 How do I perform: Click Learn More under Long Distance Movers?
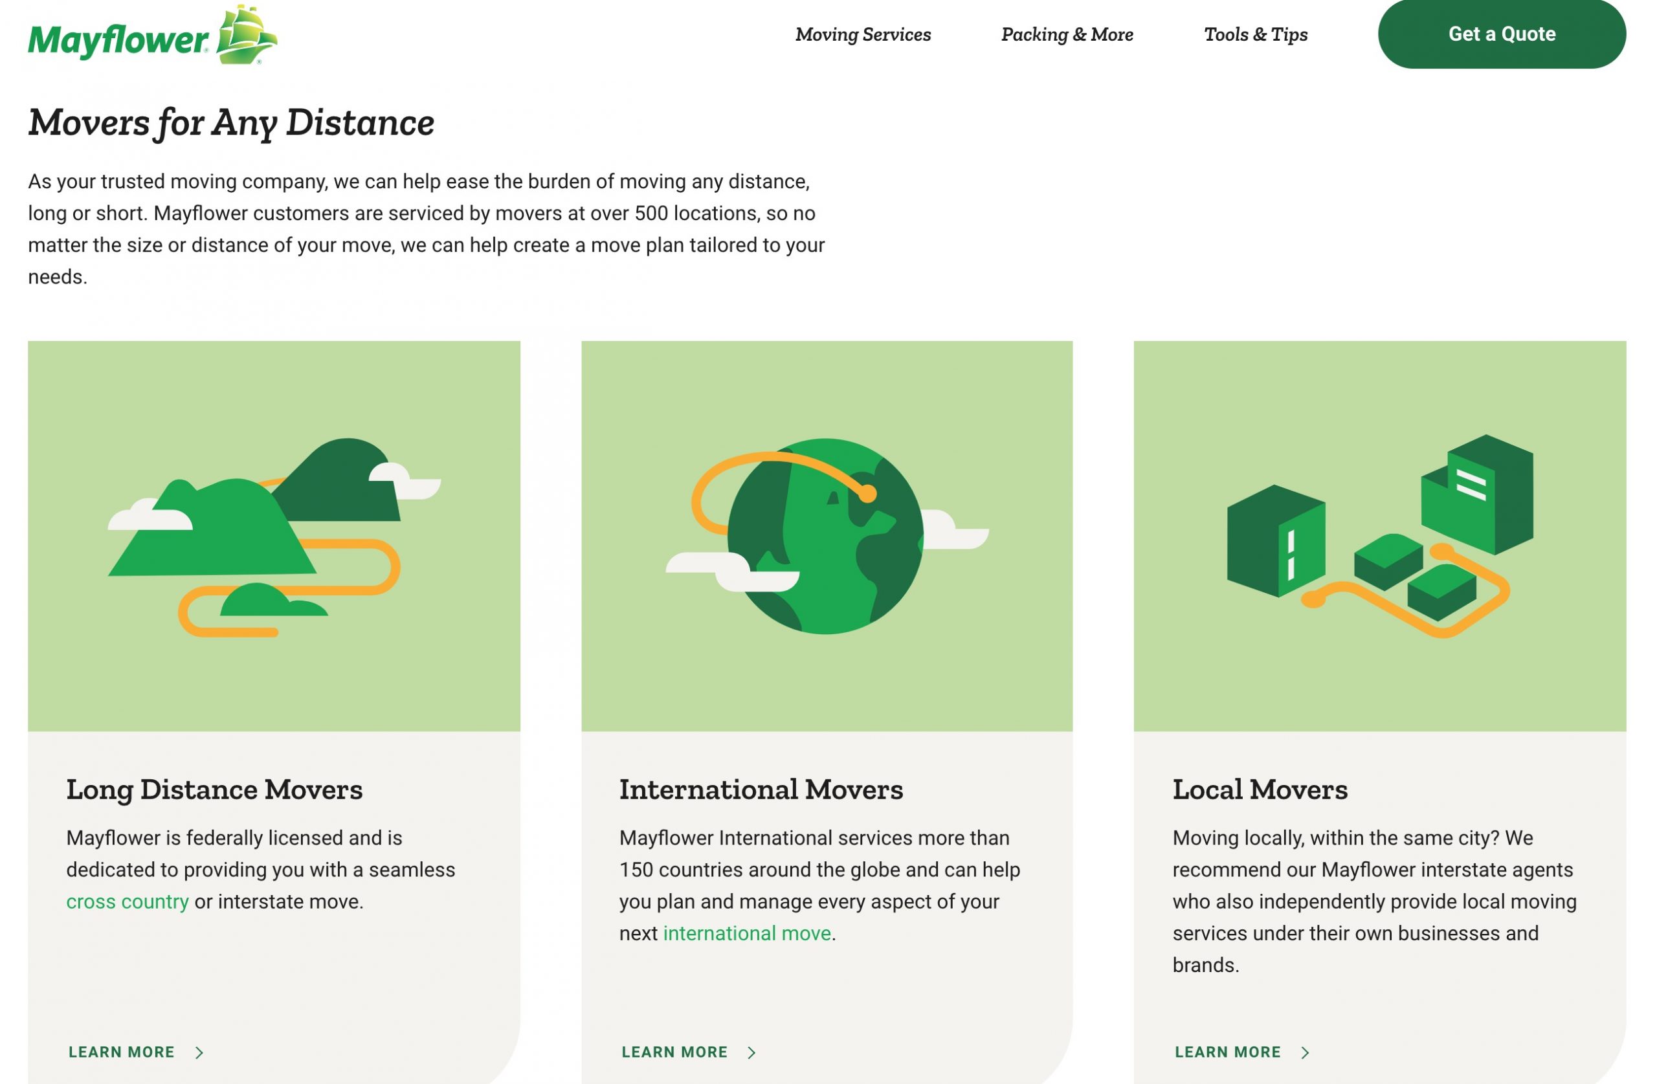pyautogui.click(x=121, y=1052)
